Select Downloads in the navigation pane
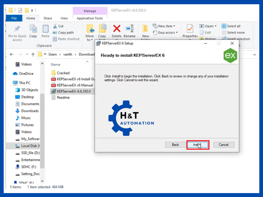This screenshot has width=263, height=197. 30,111
